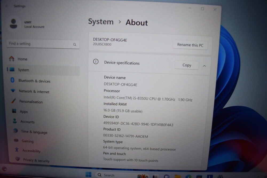Click DESKTOP-OF4GG4E under Device name
Image resolution: width=267 pixels, height=178 pixels.
point(120,84)
